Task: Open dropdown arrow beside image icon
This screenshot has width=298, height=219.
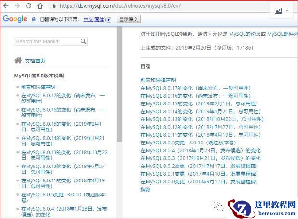Action: coord(287,11)
